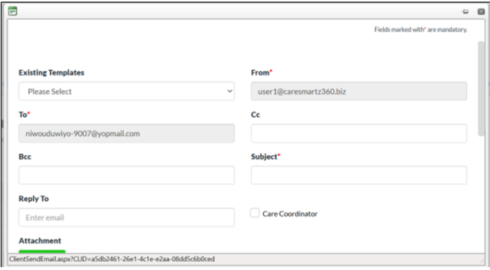This screenshot has width=490, height=270.
Task: Click the Subject field label
Action: (x=264, y=157)
